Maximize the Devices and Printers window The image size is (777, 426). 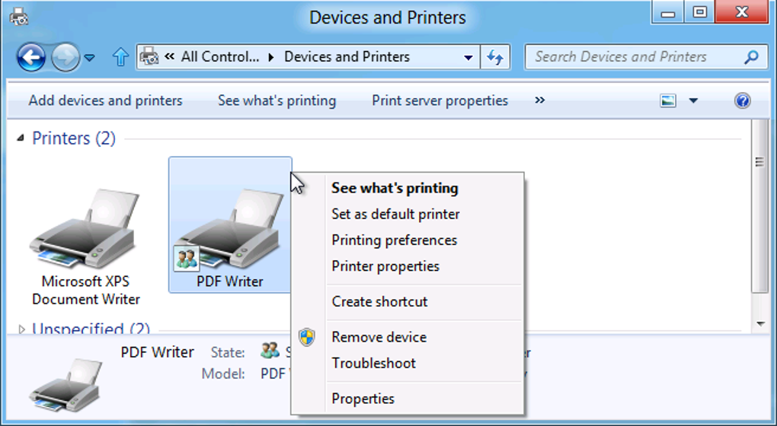[699, 12]
